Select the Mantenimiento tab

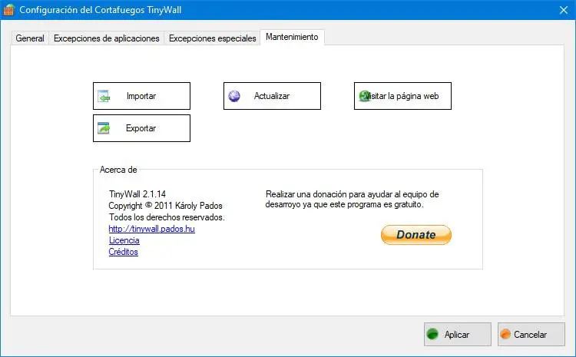point(292,37)
